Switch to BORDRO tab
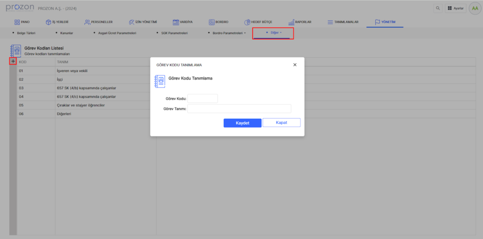483x239 pixels. pyautogui.click(x=218, y=22)
